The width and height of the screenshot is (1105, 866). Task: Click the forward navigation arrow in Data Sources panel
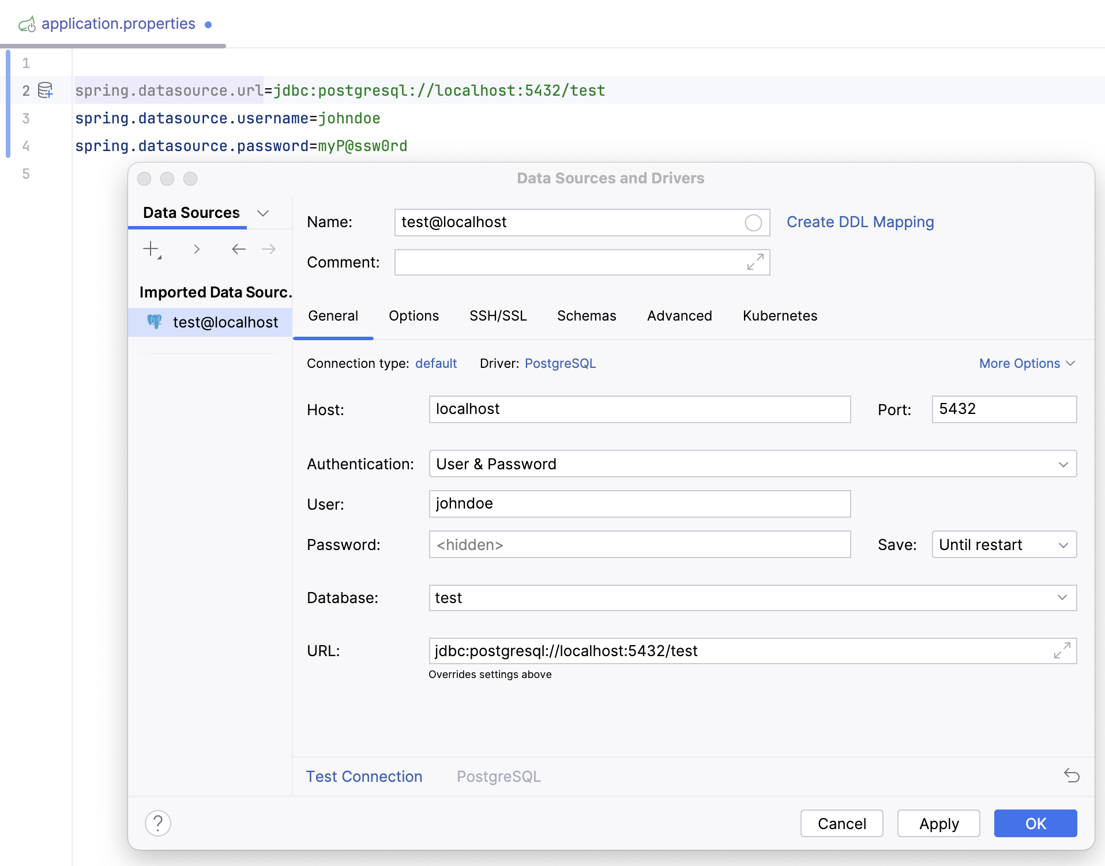(x=268, y=249)
